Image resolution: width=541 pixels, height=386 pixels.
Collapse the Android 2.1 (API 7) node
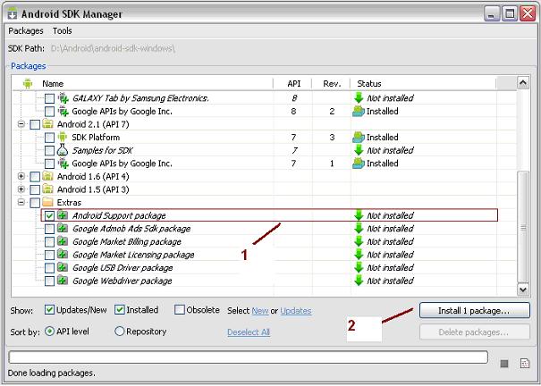21,124
